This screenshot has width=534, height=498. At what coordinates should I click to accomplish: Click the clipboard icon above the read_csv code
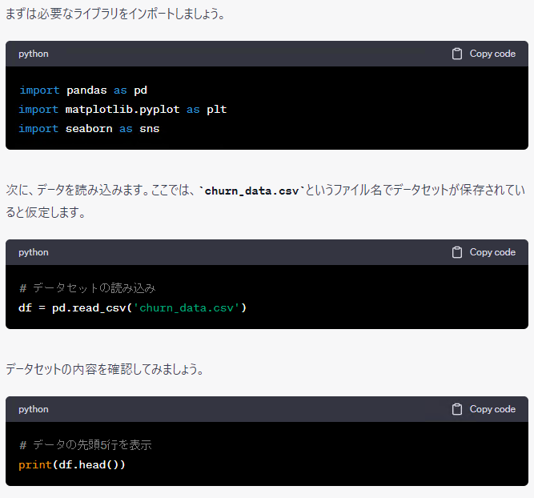[457, 252]
